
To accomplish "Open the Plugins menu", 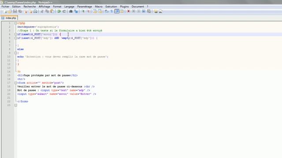I will (124, 7).
